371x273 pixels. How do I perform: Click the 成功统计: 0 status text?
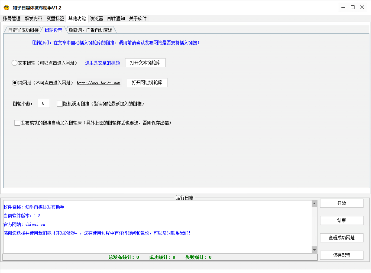pyautogui.click(x=162, y=257)
